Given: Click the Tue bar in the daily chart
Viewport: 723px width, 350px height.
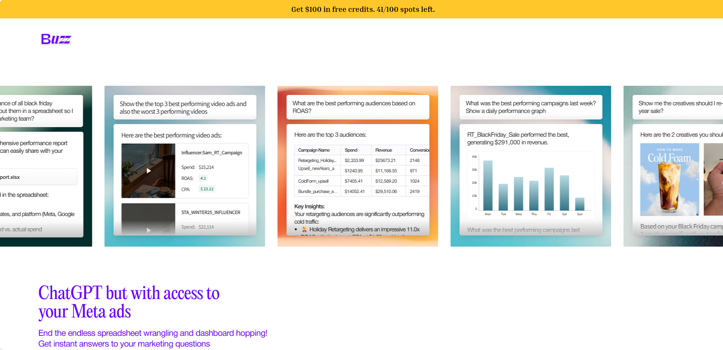Looking at the screenshot, I should 503,197.
